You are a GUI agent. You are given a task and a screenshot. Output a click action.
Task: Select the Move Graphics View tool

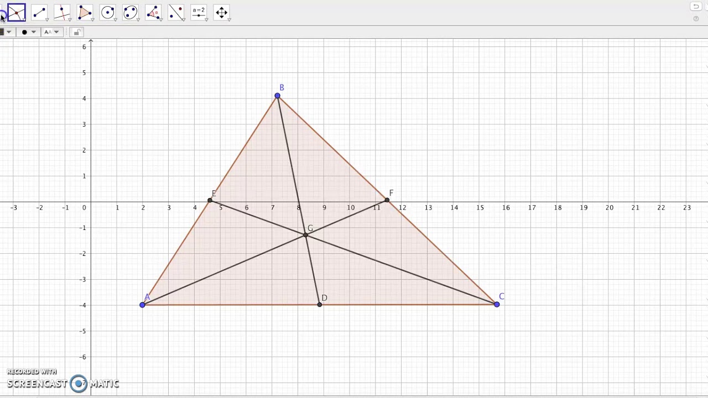[221, 12]
